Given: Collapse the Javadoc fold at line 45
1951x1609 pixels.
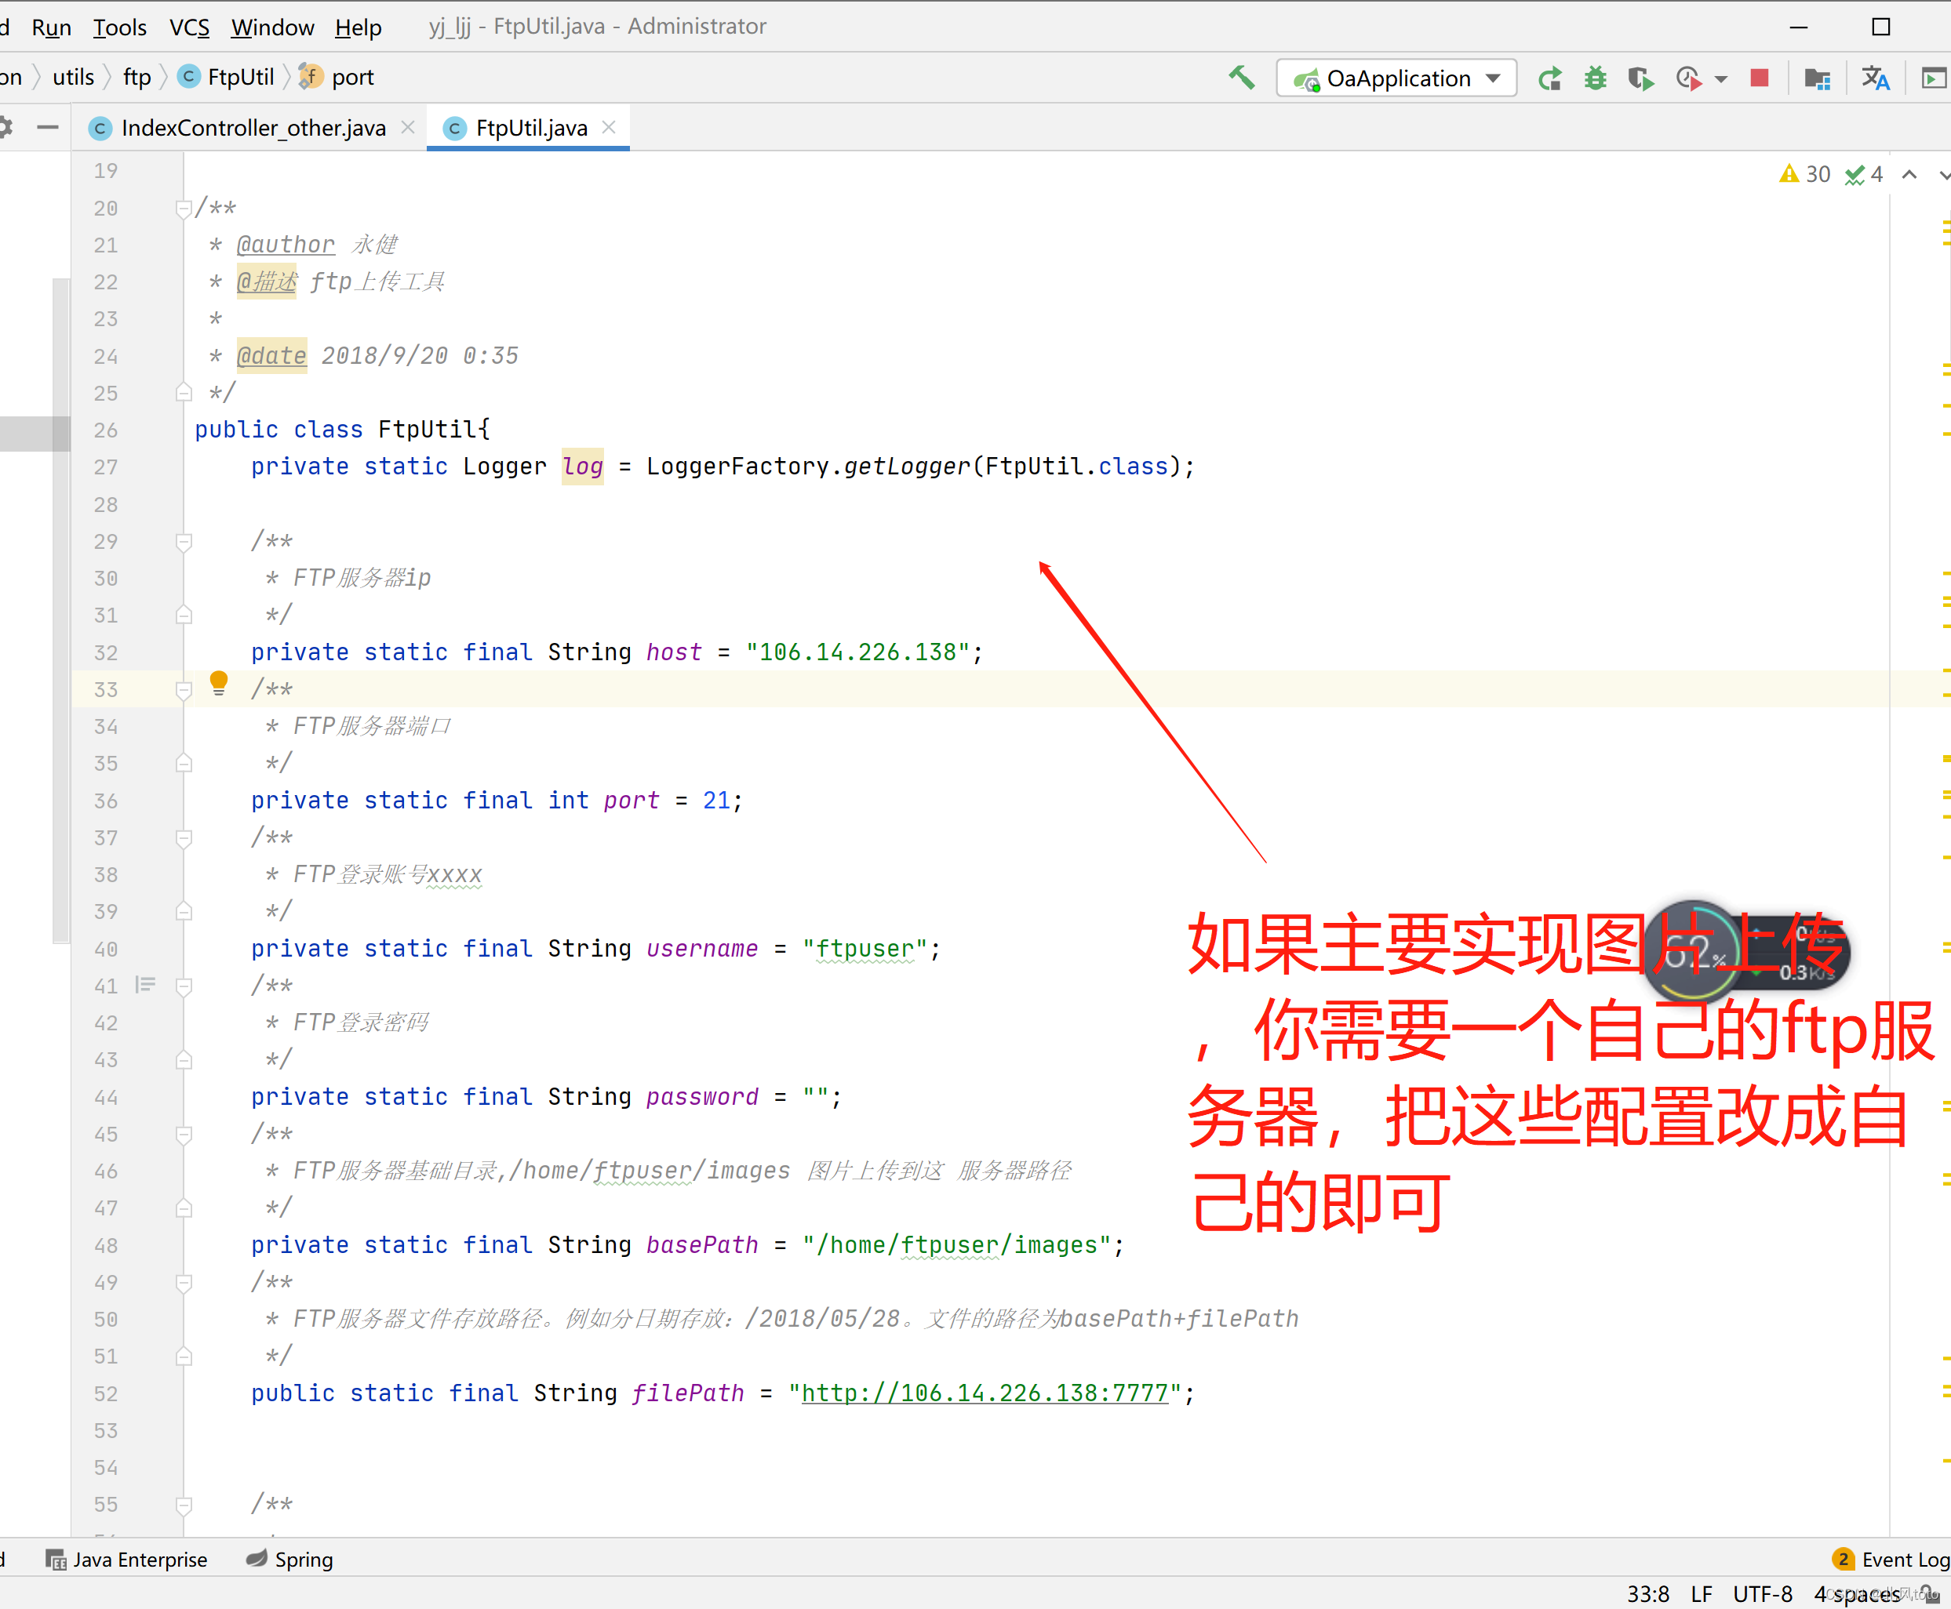Looking at the screenshot, I should [184, 1135].
